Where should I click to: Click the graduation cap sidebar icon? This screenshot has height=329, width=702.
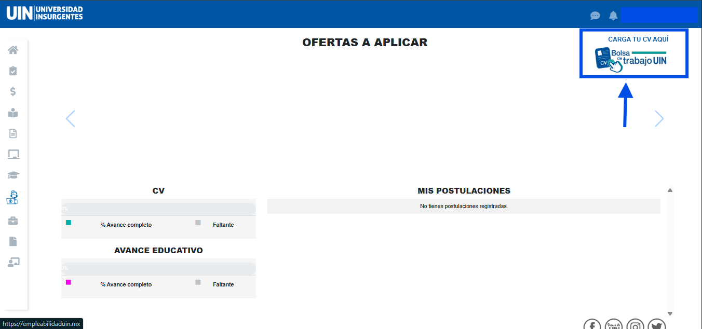[13, 175]
